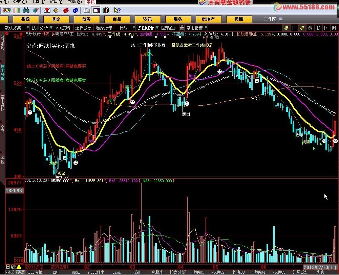Click the 债券 yellow button
This screenshot has height=275, width=339.
pos(87,19)
